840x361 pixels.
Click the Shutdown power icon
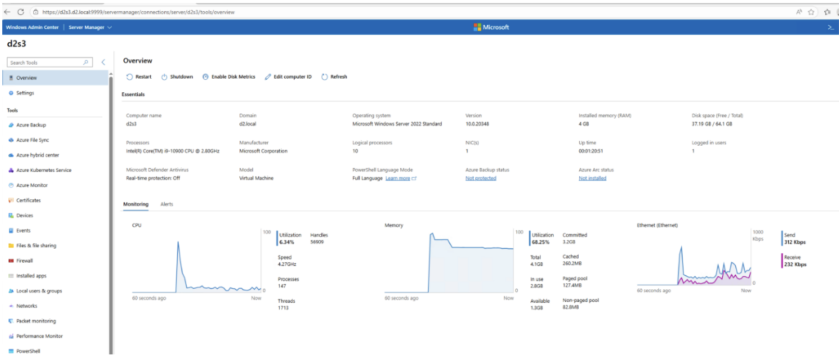[x=164, y=77]
